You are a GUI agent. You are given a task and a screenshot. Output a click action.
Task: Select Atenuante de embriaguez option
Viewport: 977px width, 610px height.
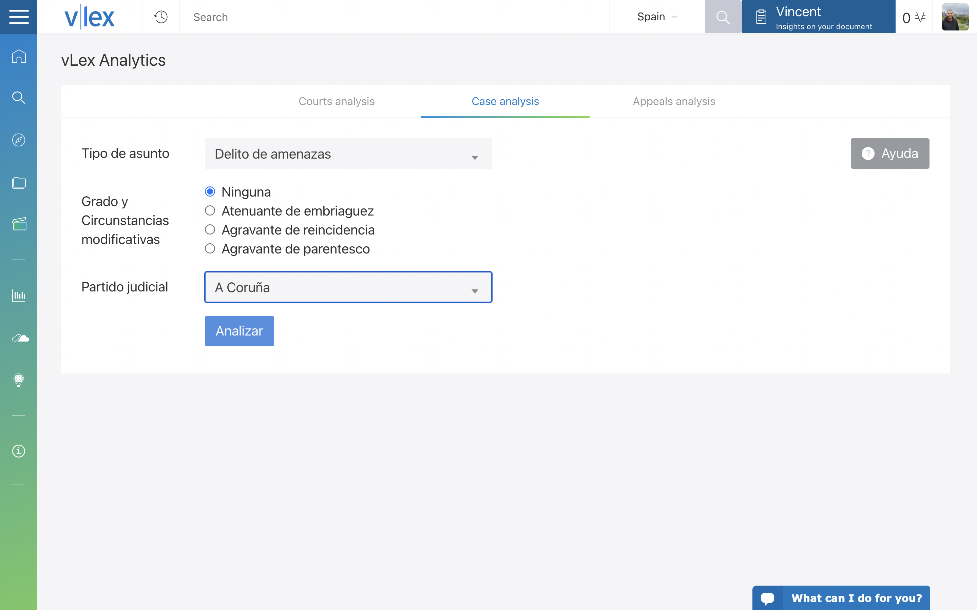click(210, 210)
